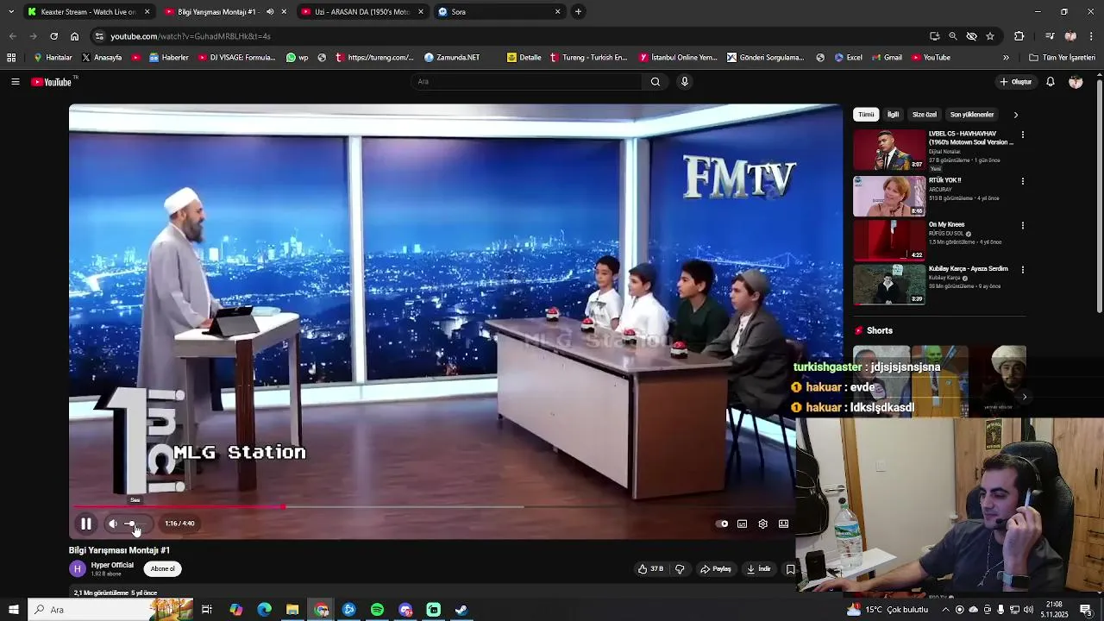Open Spotify from the taskbar

pos(377,610)
